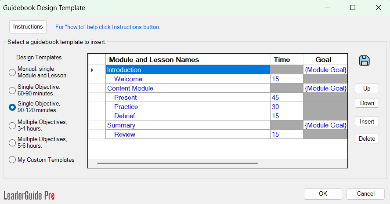Click the row selector arrow beside Introduction
Viewport: 390px width, 204px height.
92,70
